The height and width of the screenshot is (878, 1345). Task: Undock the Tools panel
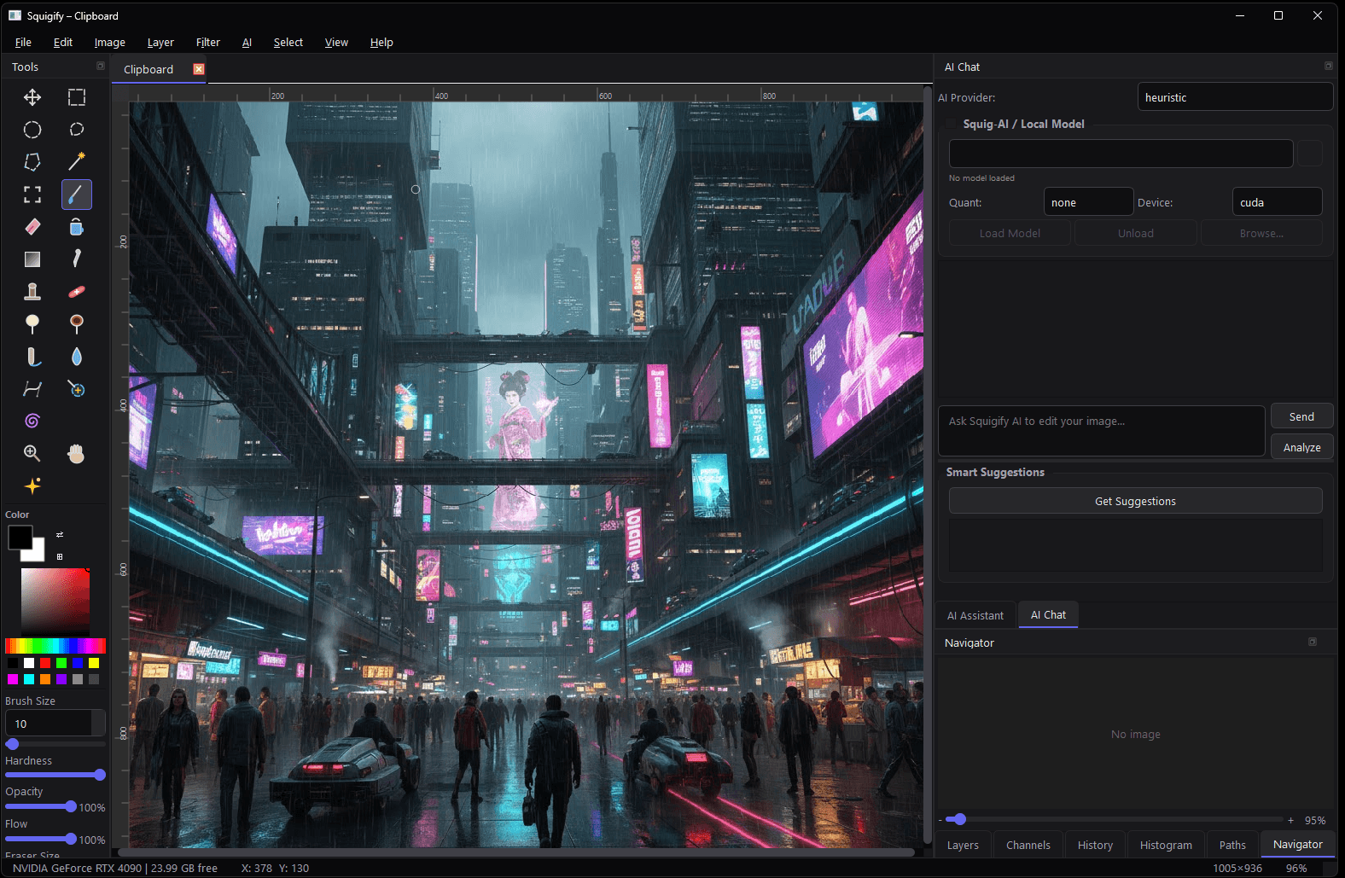101,66
